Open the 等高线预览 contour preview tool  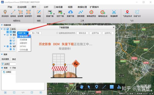coord(91,12)
